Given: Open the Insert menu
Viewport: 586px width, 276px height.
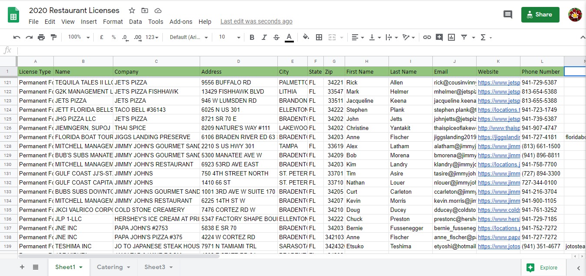Looking at the screenshot, I should 89,22.
